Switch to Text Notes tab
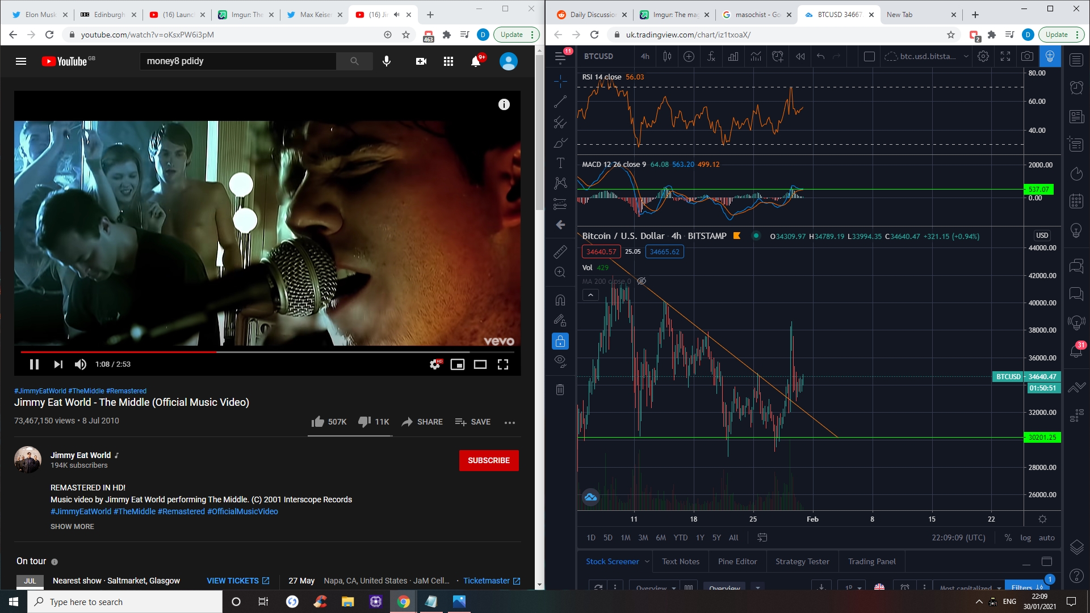The width and height of the screenshot is (1090, 613). [x=681, y=561]
